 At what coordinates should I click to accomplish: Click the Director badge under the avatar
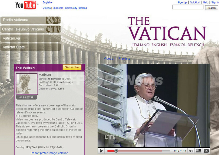tap(27, 98)
